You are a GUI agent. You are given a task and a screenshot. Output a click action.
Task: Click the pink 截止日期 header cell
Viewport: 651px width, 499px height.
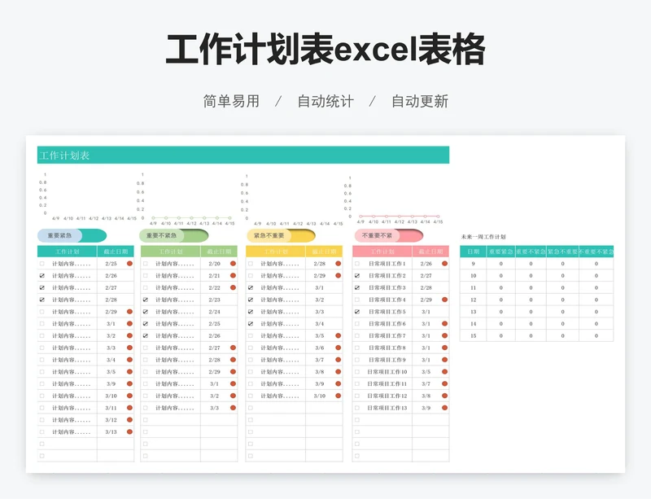[430, 252]
